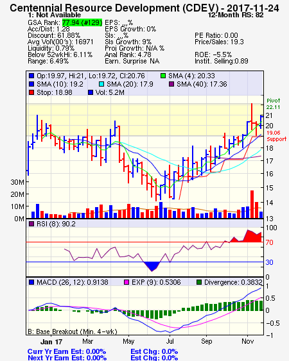Click the 'Sls Growth: 9%' text
289x361 pixels.
tap(128, 42)
